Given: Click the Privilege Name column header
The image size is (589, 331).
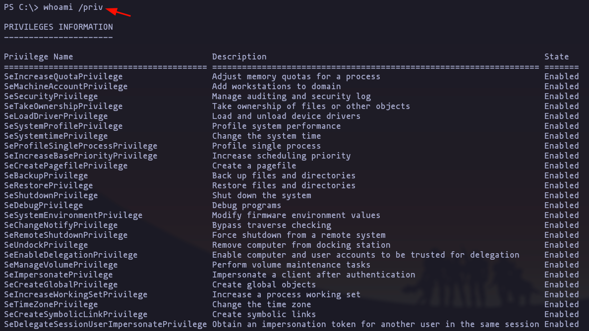Looking at the screenshot, I should point(38,56).
